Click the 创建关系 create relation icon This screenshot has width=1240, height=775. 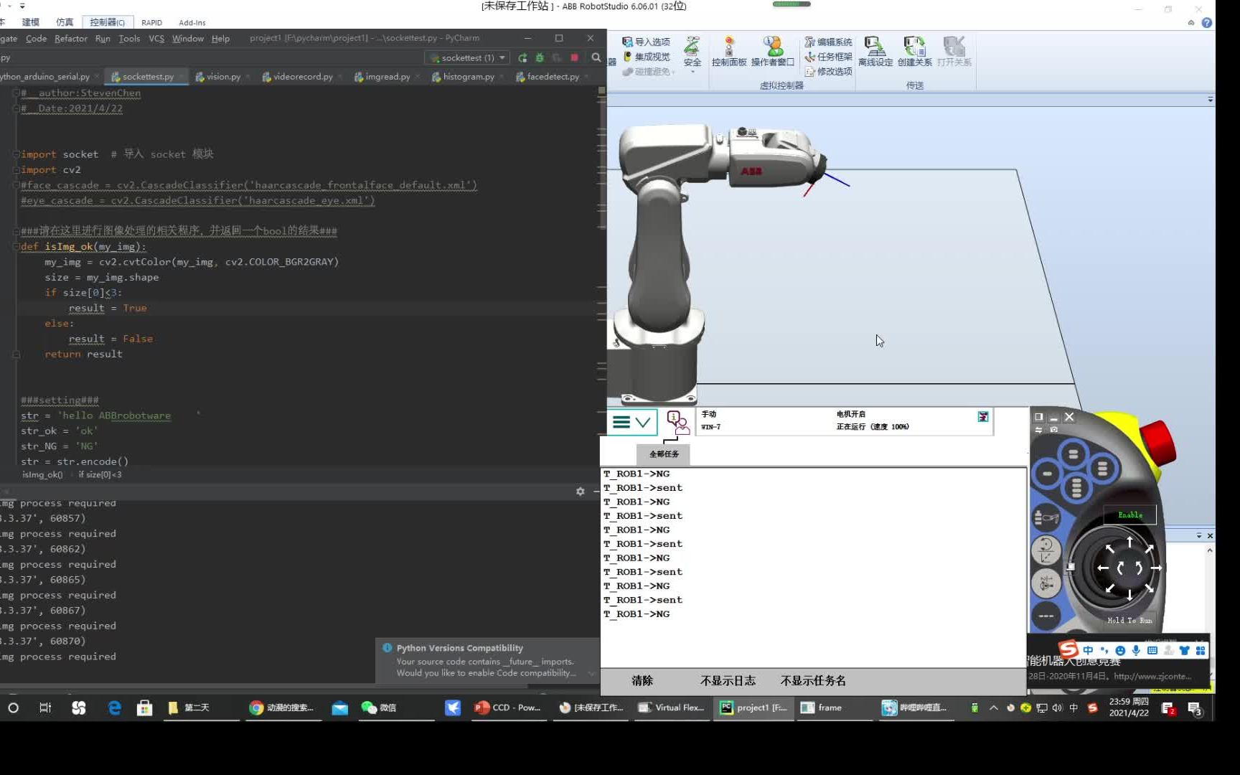coord(914,50)
